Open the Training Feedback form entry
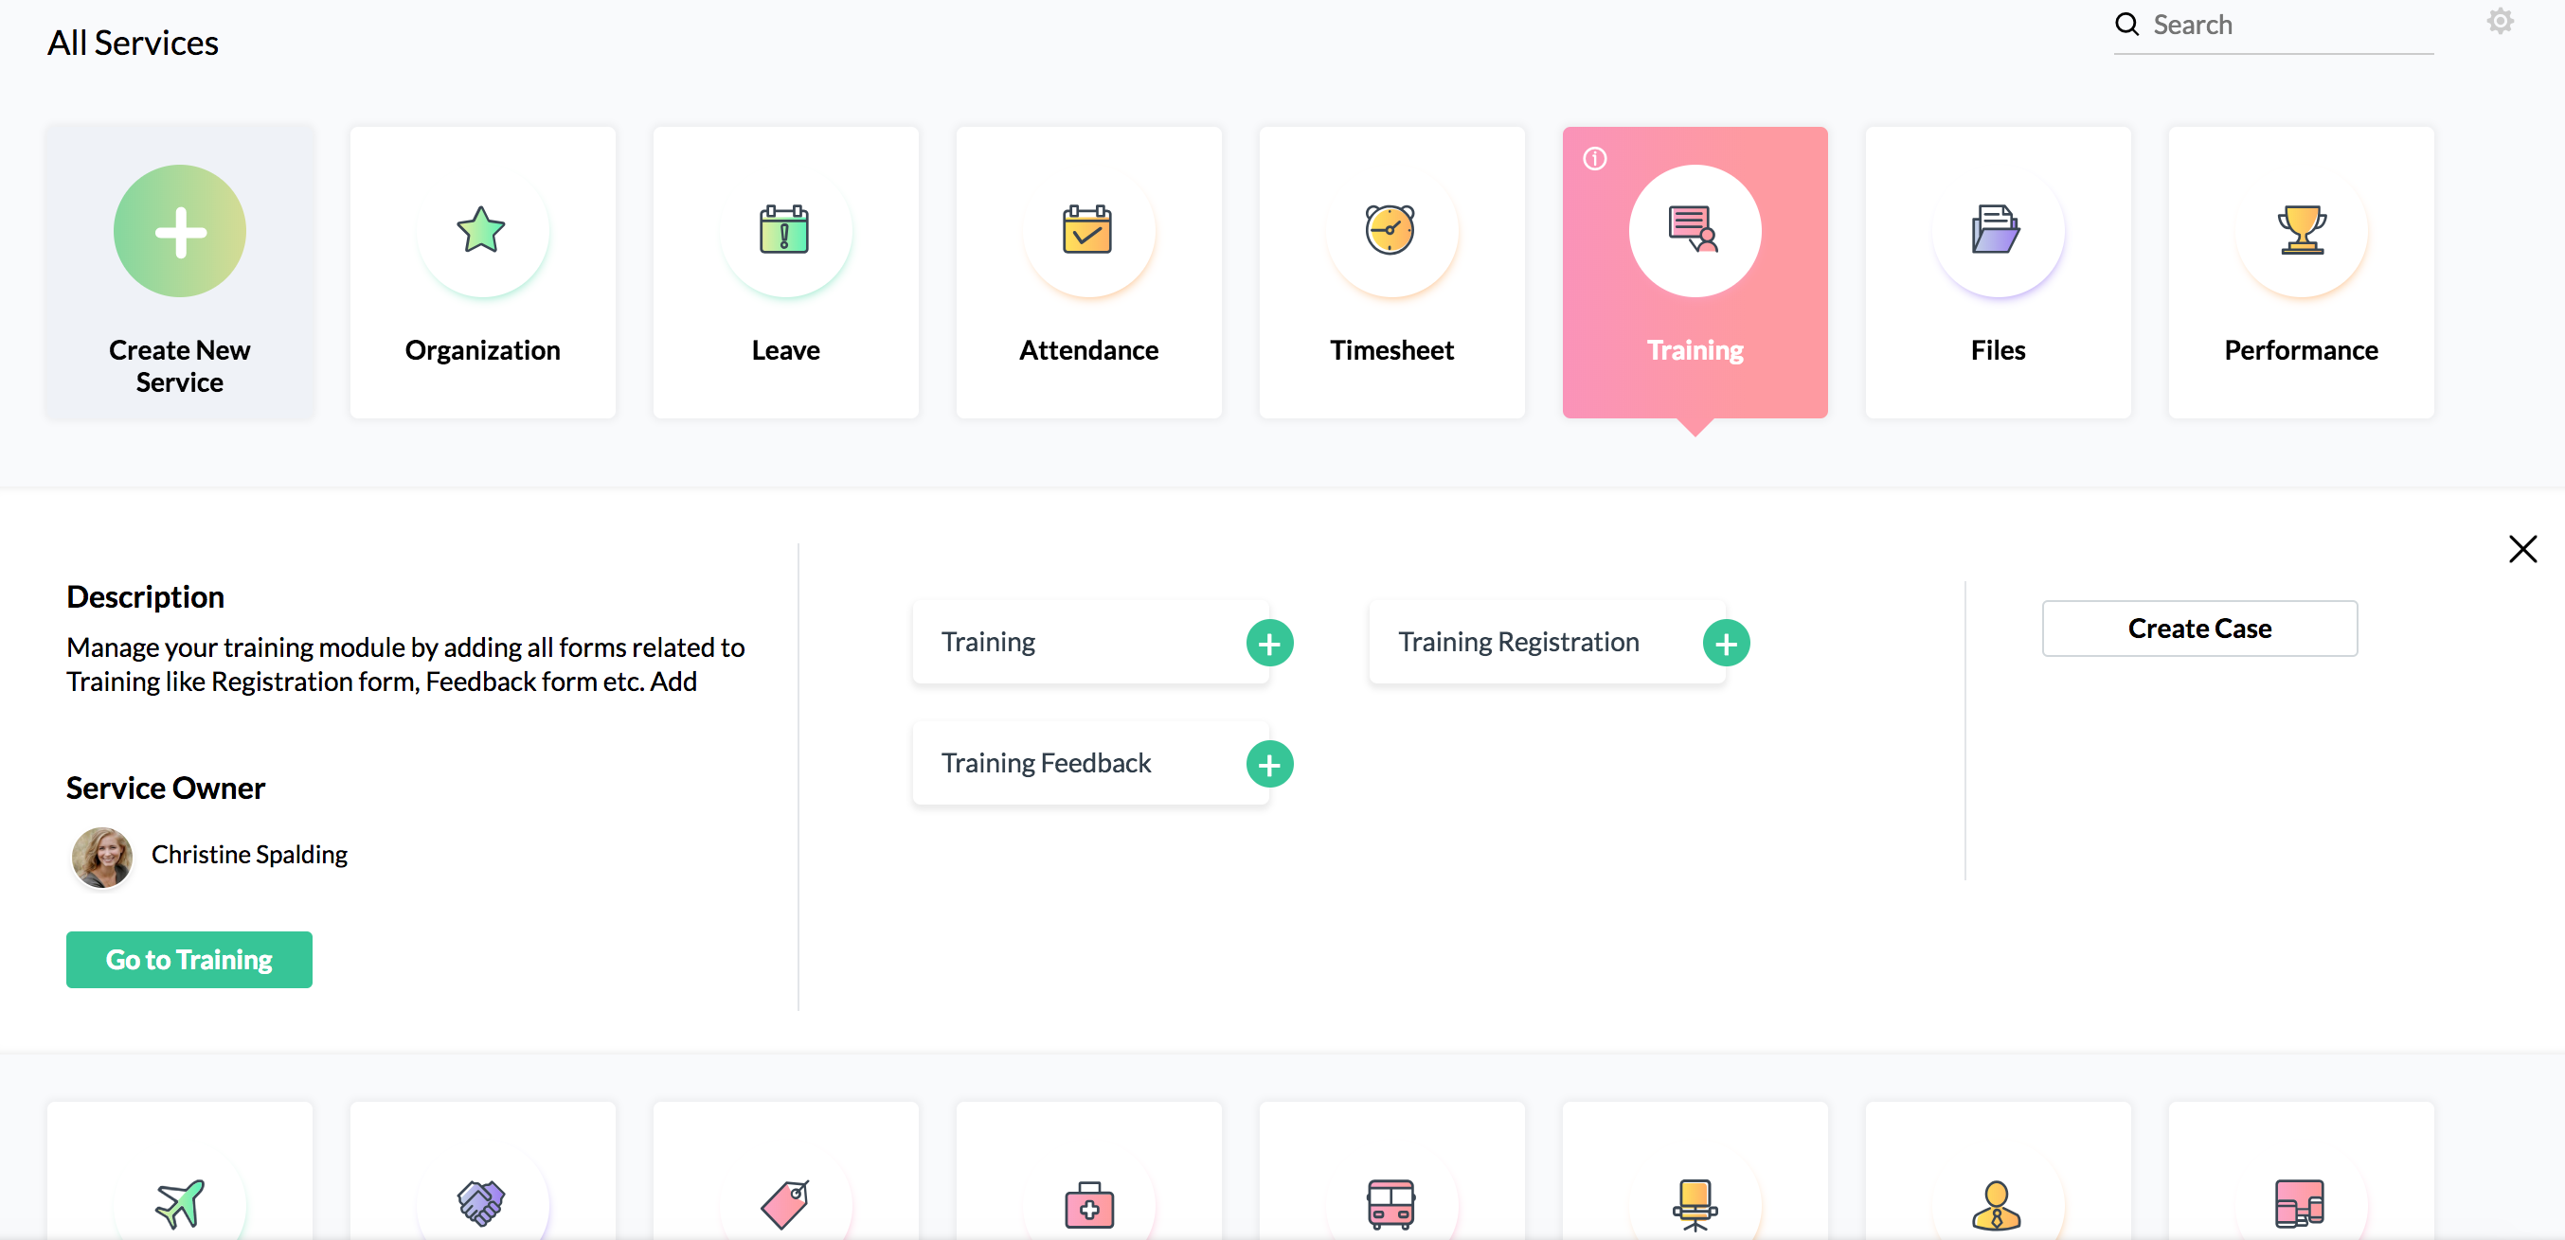2565x1240 pixels. [1047, 763]
